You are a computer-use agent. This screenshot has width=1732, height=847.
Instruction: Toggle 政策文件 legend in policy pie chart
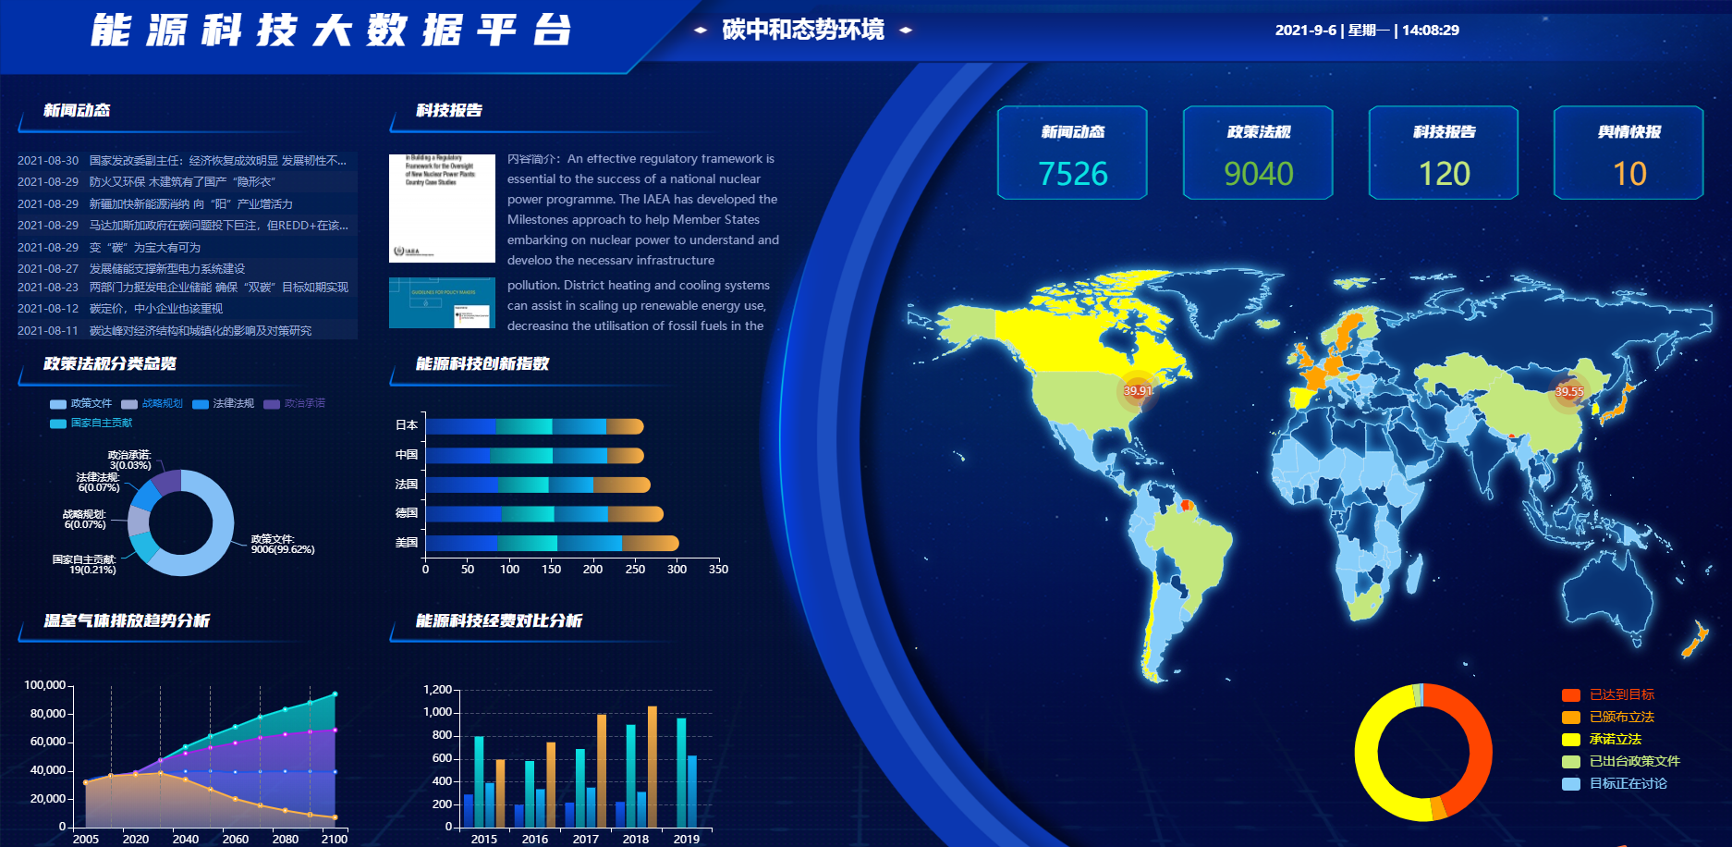click(81, 404)
